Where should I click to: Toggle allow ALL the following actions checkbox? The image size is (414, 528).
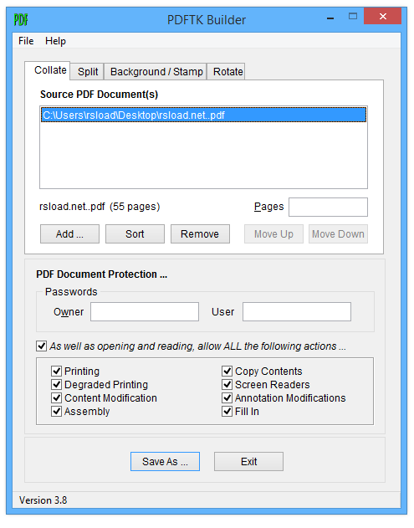pos(42,346)
